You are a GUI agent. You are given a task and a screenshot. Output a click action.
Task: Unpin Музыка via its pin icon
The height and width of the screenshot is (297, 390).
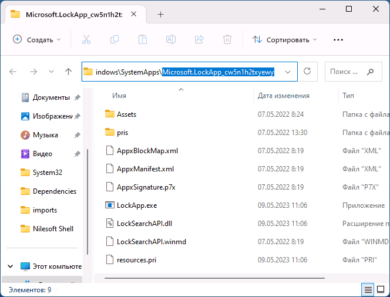(78, 135)
